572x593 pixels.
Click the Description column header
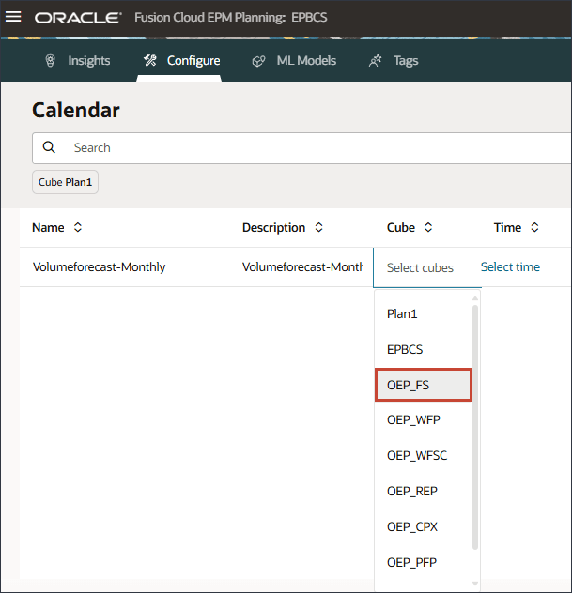click(x=273, y=228)
